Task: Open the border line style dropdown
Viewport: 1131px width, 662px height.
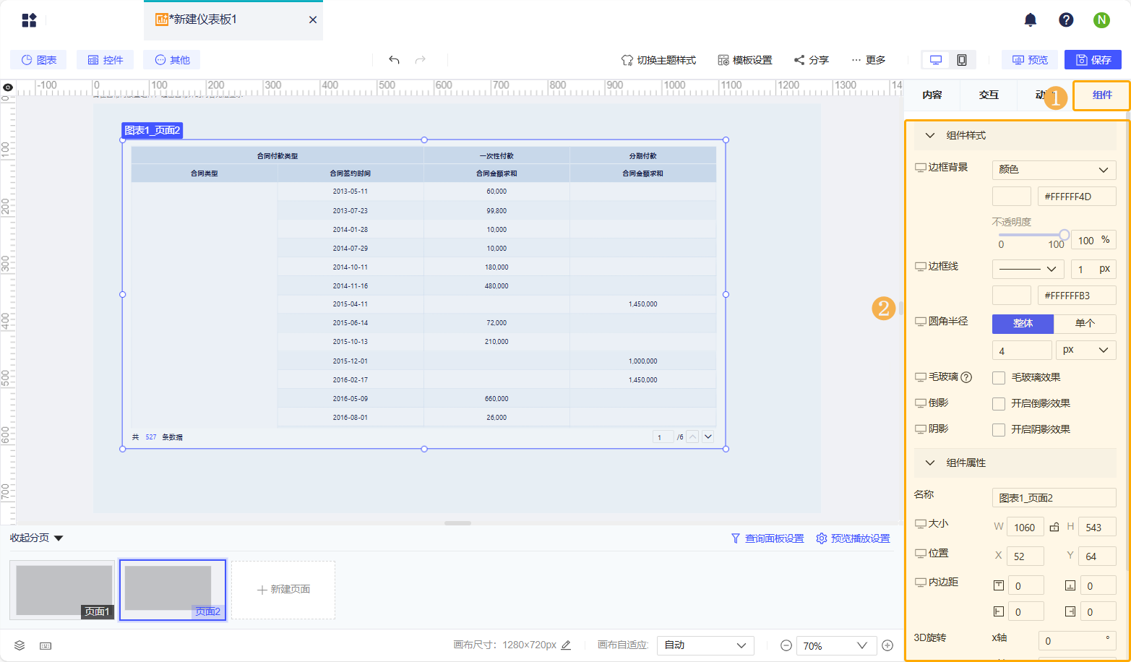Action: coord(1028,270)
